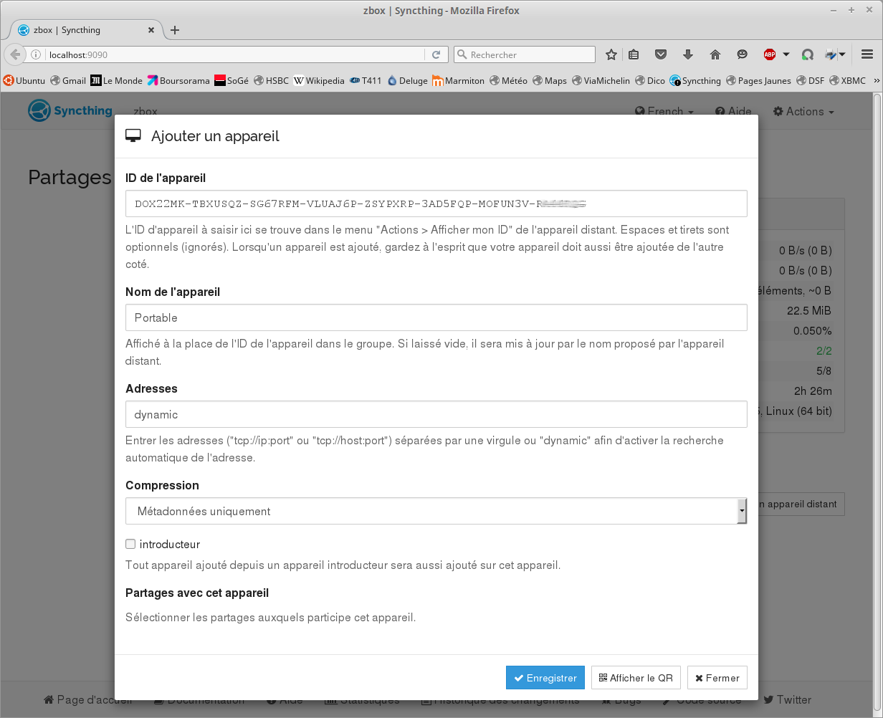Open the Pages Jaunes bookmark
Viewport: 883px width, 718px height.
pyautogui.click(x=758, y=81)
